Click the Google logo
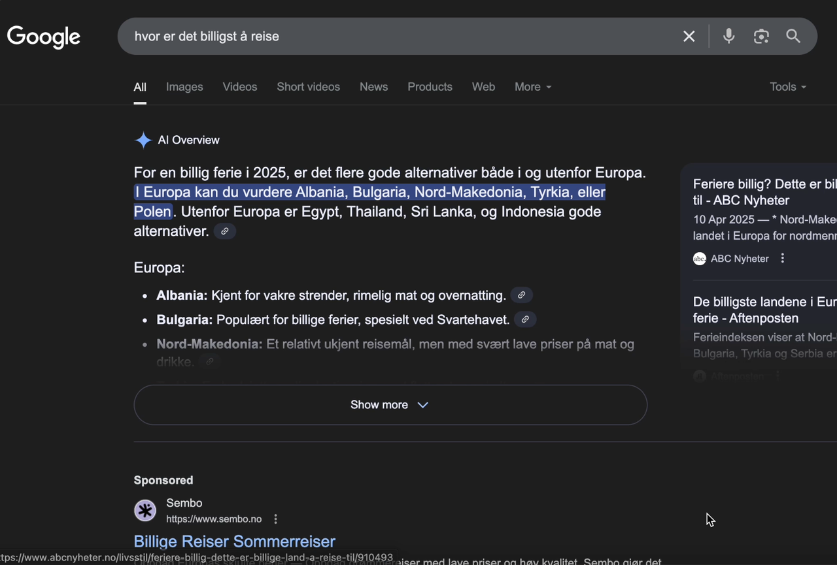Image resolution: width=837 pixels, height=565 pixels. click(x=44, y=37)
